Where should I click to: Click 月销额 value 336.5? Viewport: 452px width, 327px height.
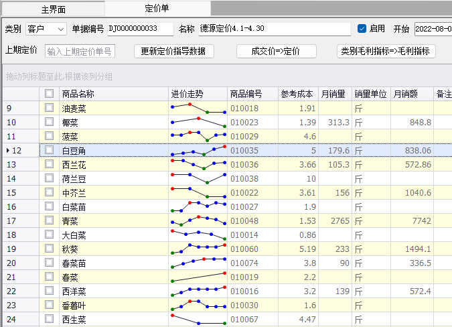tap(421, 263)
